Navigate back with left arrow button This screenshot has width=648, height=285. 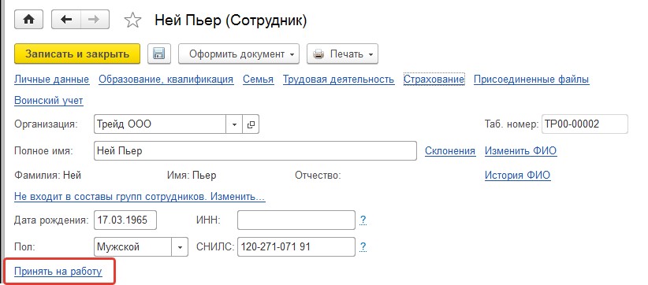(x=66, y=20)
